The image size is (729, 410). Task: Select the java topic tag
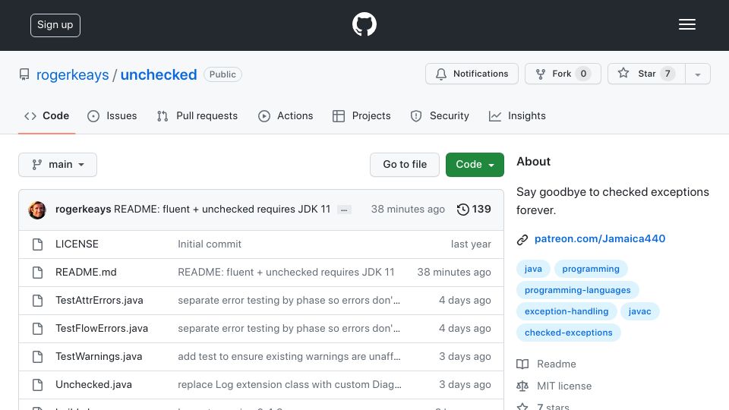click(533, 269)
